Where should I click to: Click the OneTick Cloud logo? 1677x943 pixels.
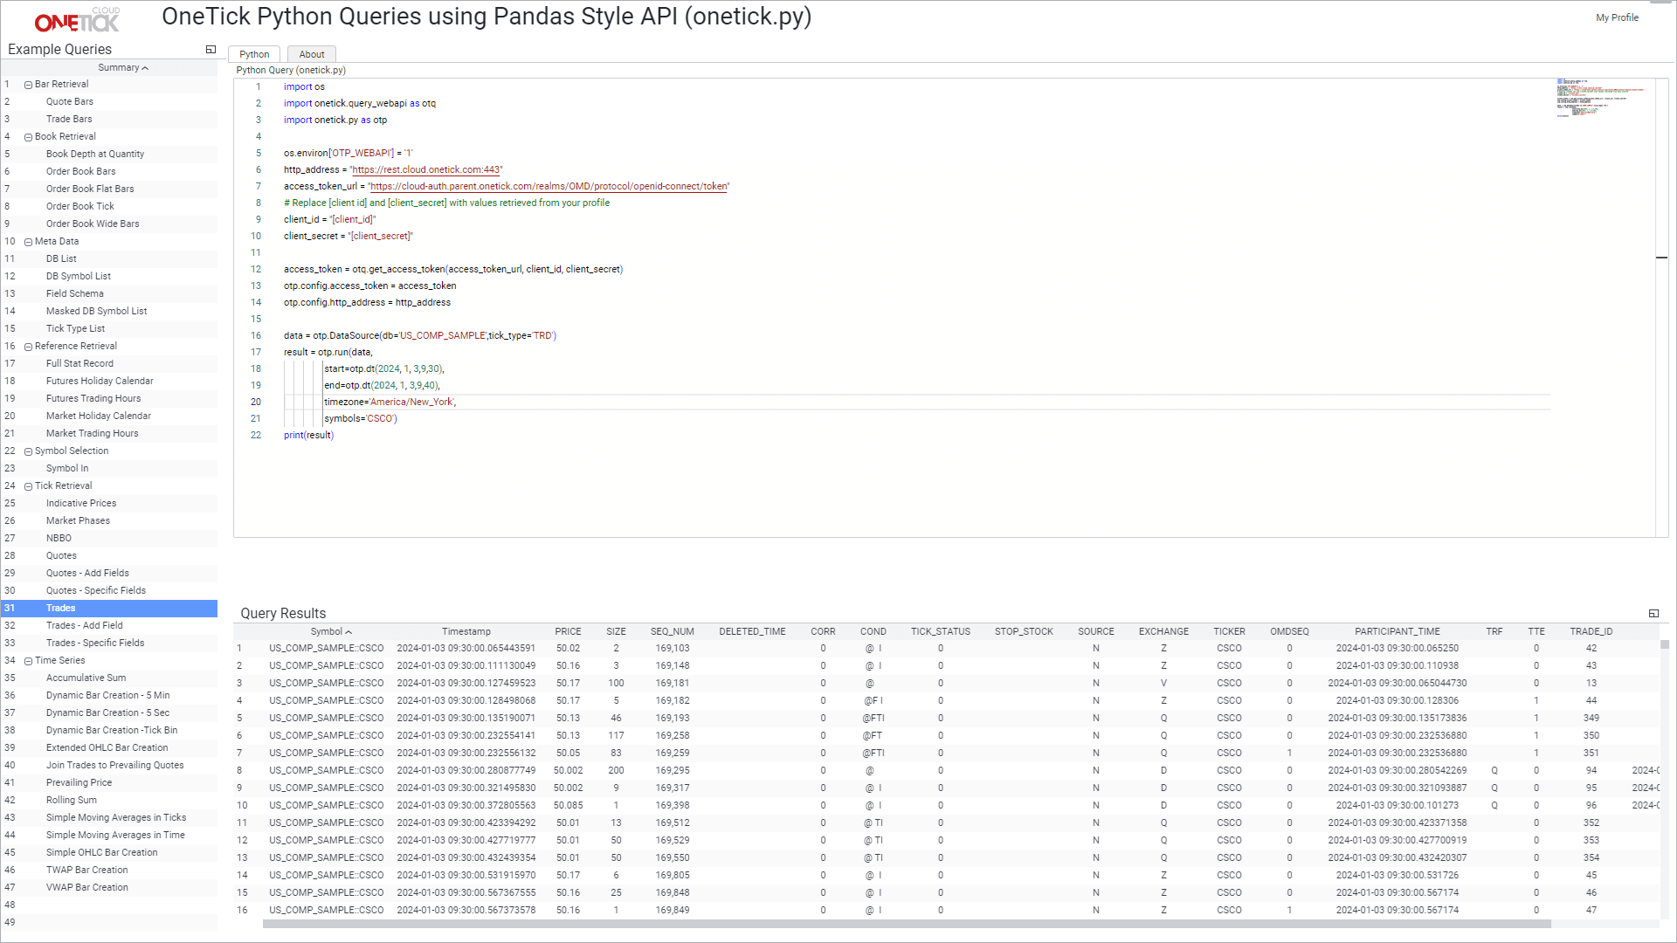77,20
